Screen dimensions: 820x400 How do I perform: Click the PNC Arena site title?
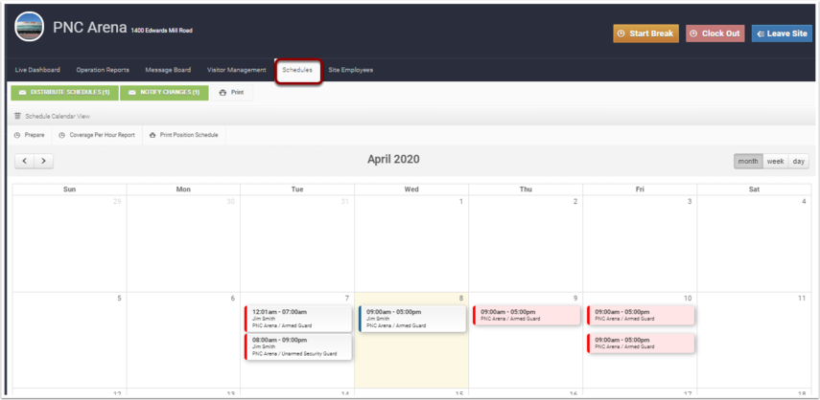click(x=89, y=28)
